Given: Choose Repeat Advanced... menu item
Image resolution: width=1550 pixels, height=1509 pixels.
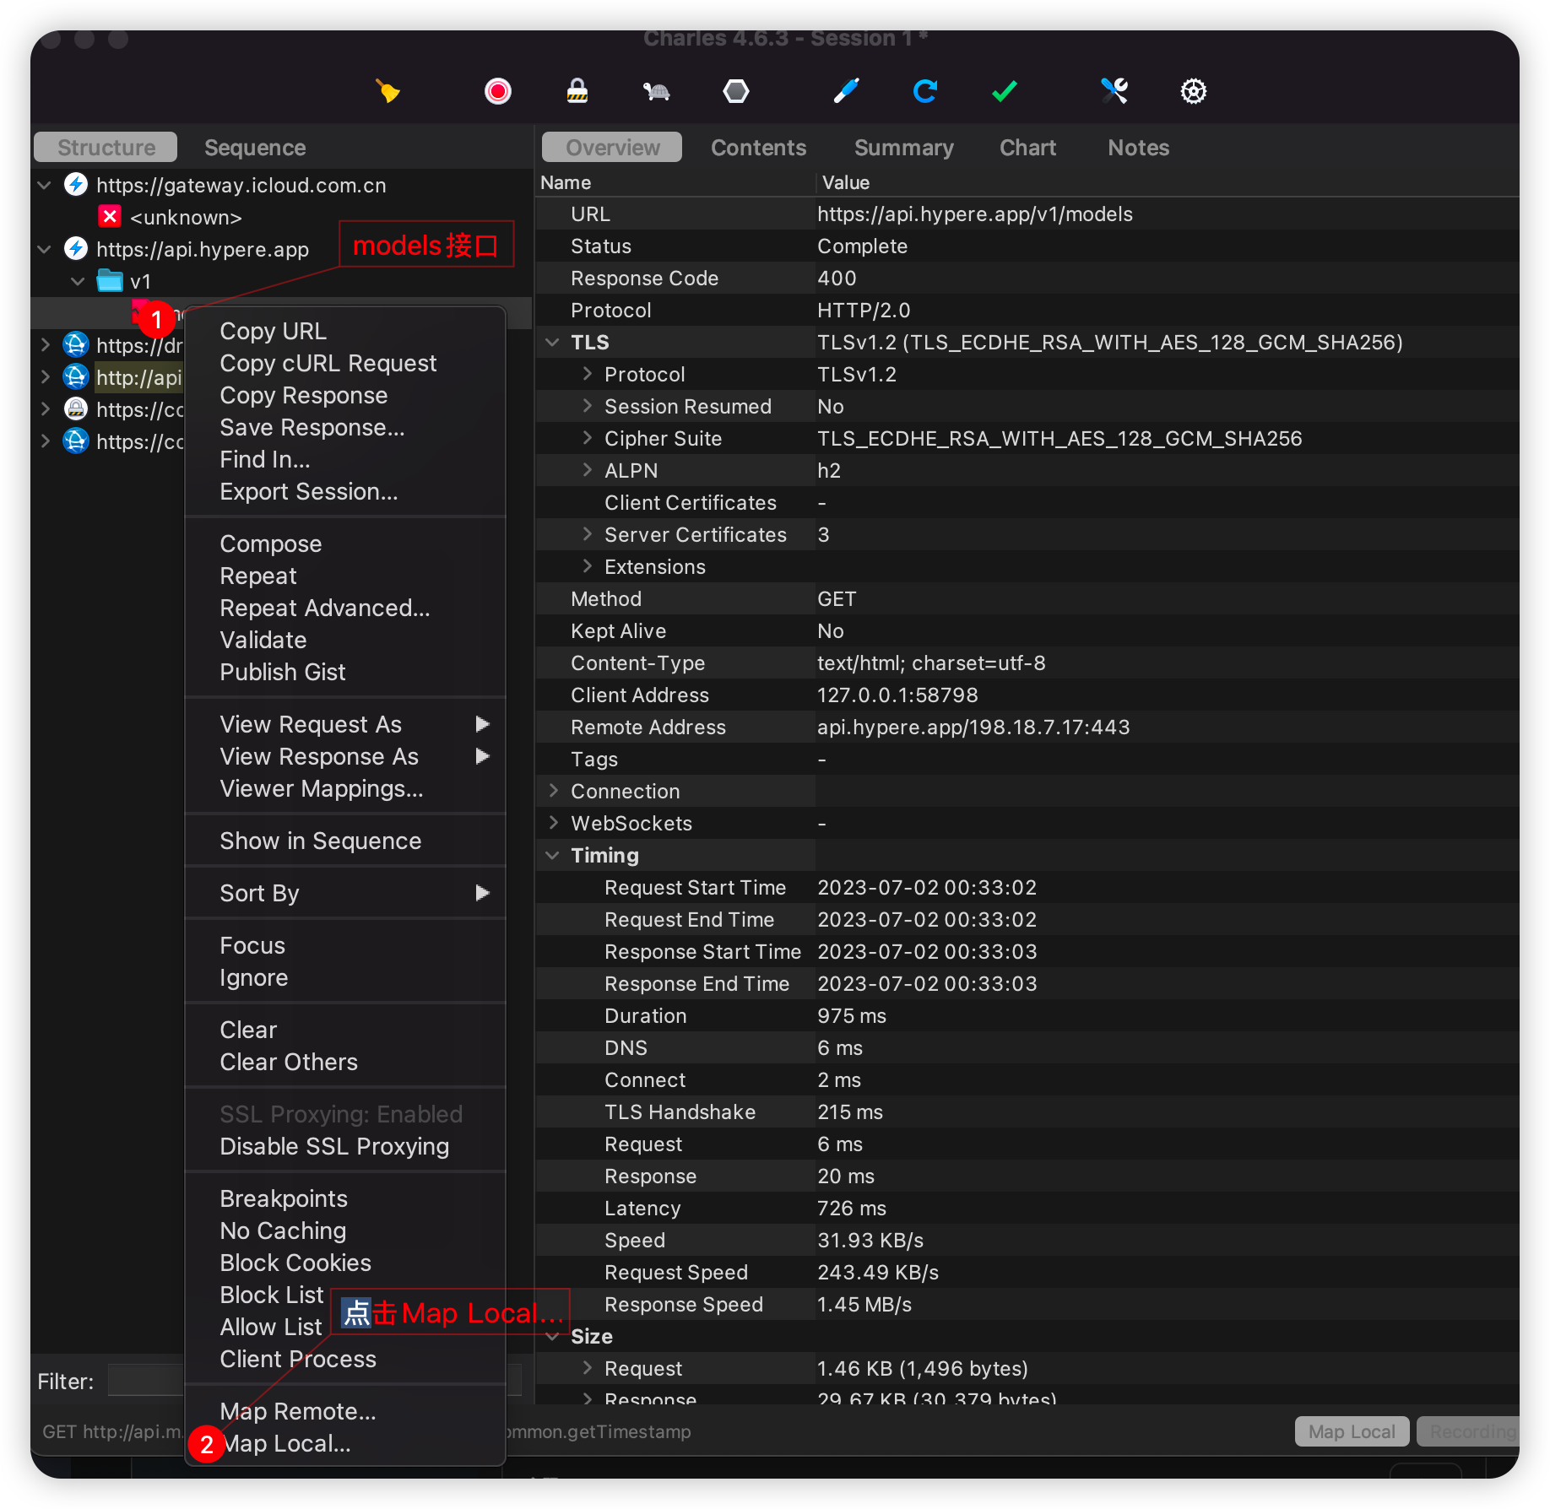Looking at the screenshot, I should click(345, 608).
